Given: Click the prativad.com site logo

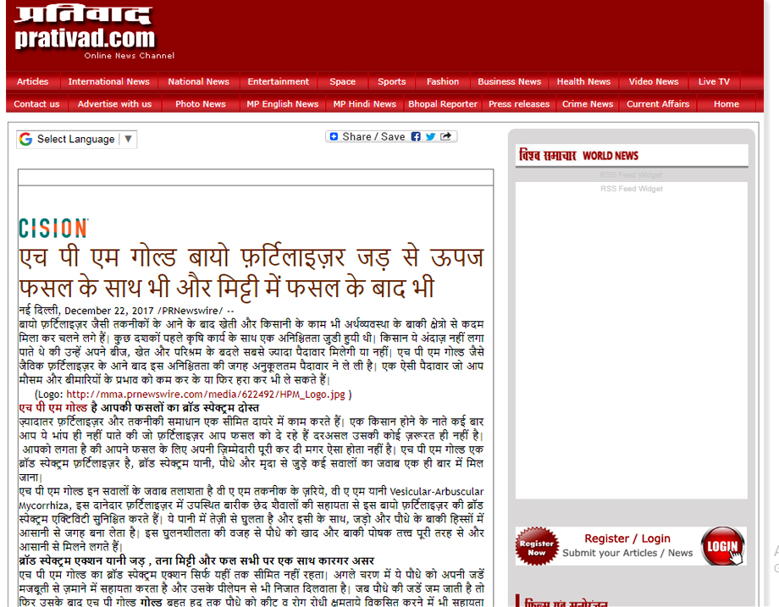Looking at the screenshot, I should (85, 29).
